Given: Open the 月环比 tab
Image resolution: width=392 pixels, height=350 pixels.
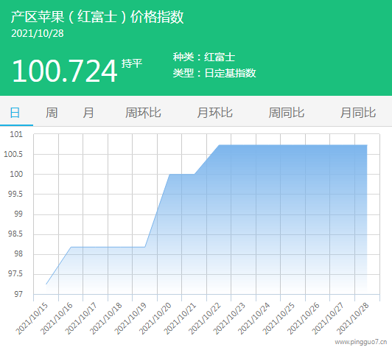Looking at the screenshot, I should [214, 113].
